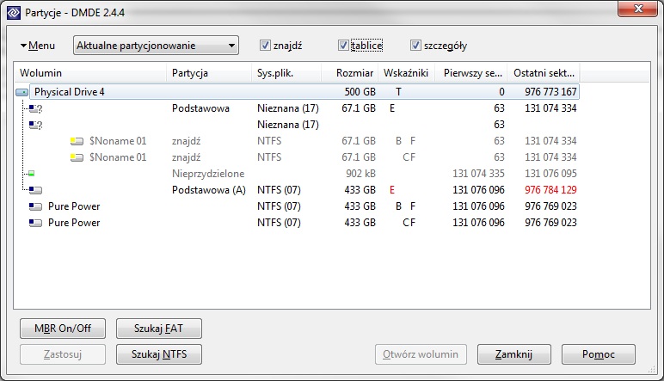The height and width of the screenshot is (381, 664).
Task: Click green unallocated space icon in Nieprzydzielone row
Action: [31, 174]
